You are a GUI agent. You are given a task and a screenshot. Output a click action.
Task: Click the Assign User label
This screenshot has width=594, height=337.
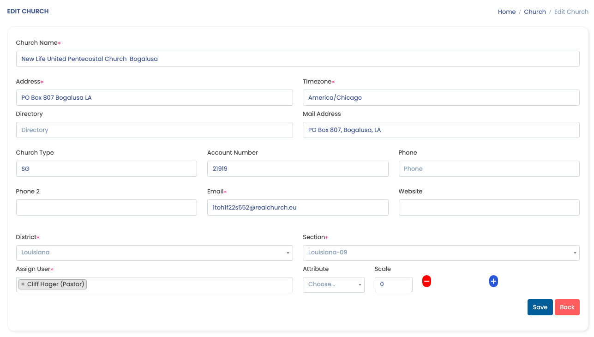34,269
